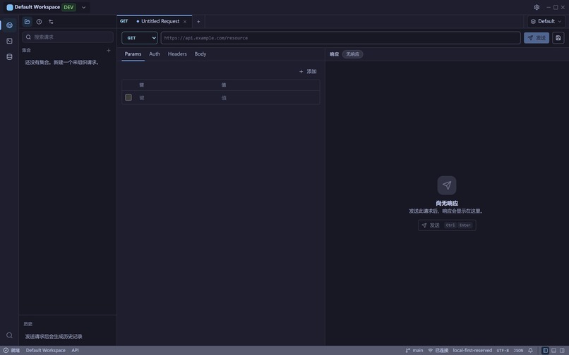Focus the request URL input field
This screenshot has height=355, width=569.
click(341, 37)
